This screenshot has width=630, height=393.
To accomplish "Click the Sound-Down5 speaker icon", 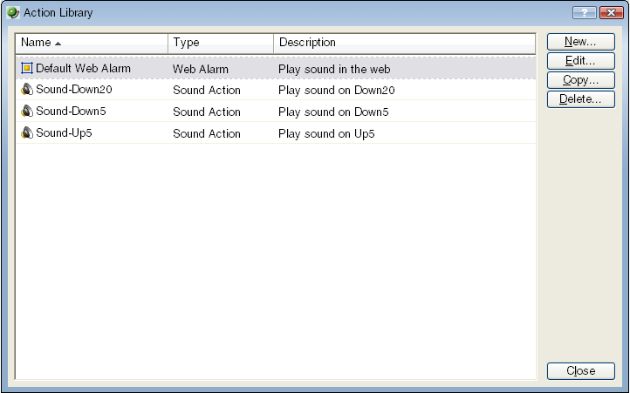I will click(27, 112).
